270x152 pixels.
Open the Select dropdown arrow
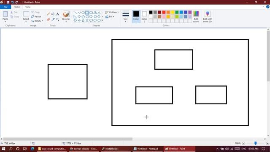(26, 22)
